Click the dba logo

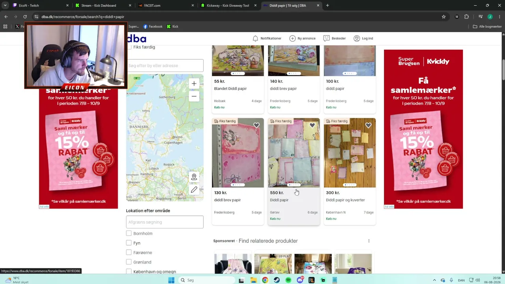137,38
